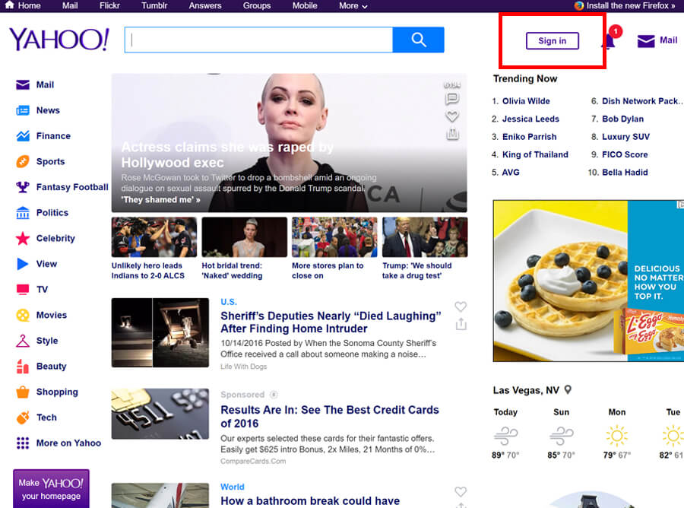Open the credit card article thumbnail
This screenshot has height=508, width=684.
(x=160, y=414)
